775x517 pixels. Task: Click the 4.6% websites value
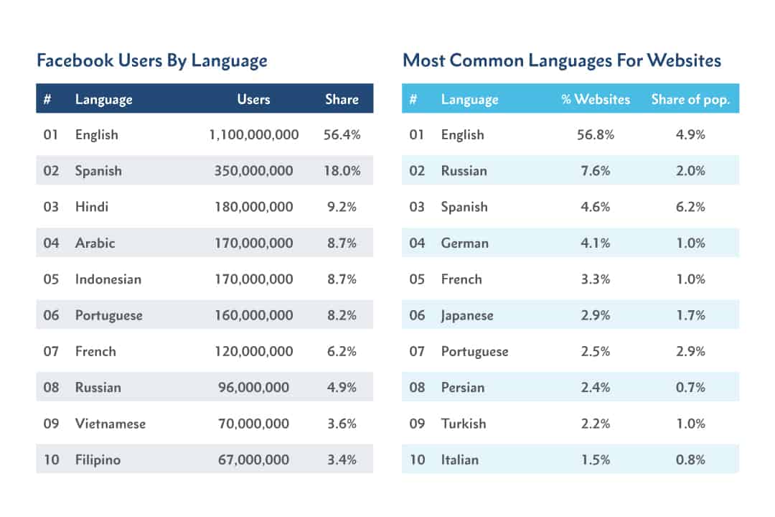596,207
